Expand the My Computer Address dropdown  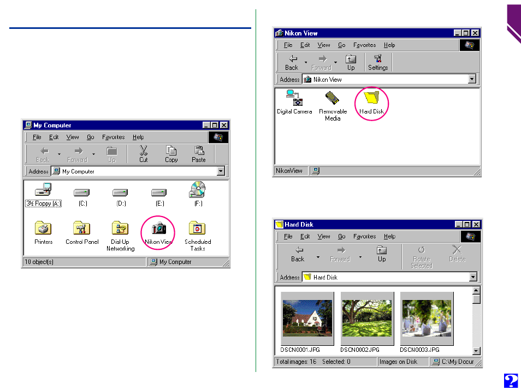(x=221, y=171)
